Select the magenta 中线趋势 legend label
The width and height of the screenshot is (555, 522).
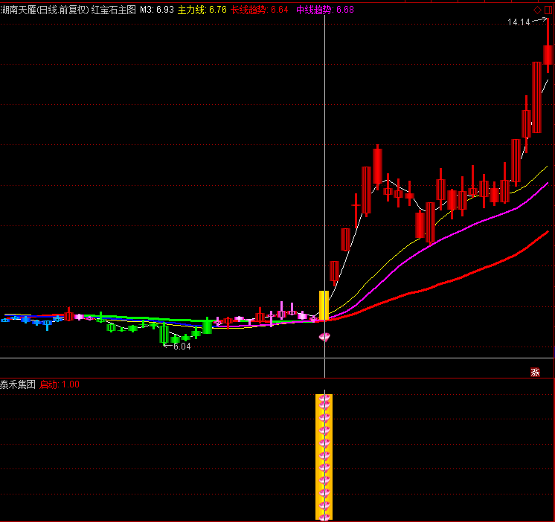click(325, 10)
